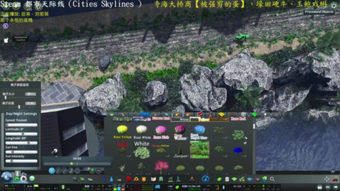Select the Juniper tree item
Image resolution: width=340 pixels, height=191 pixels.
[180, 149]
